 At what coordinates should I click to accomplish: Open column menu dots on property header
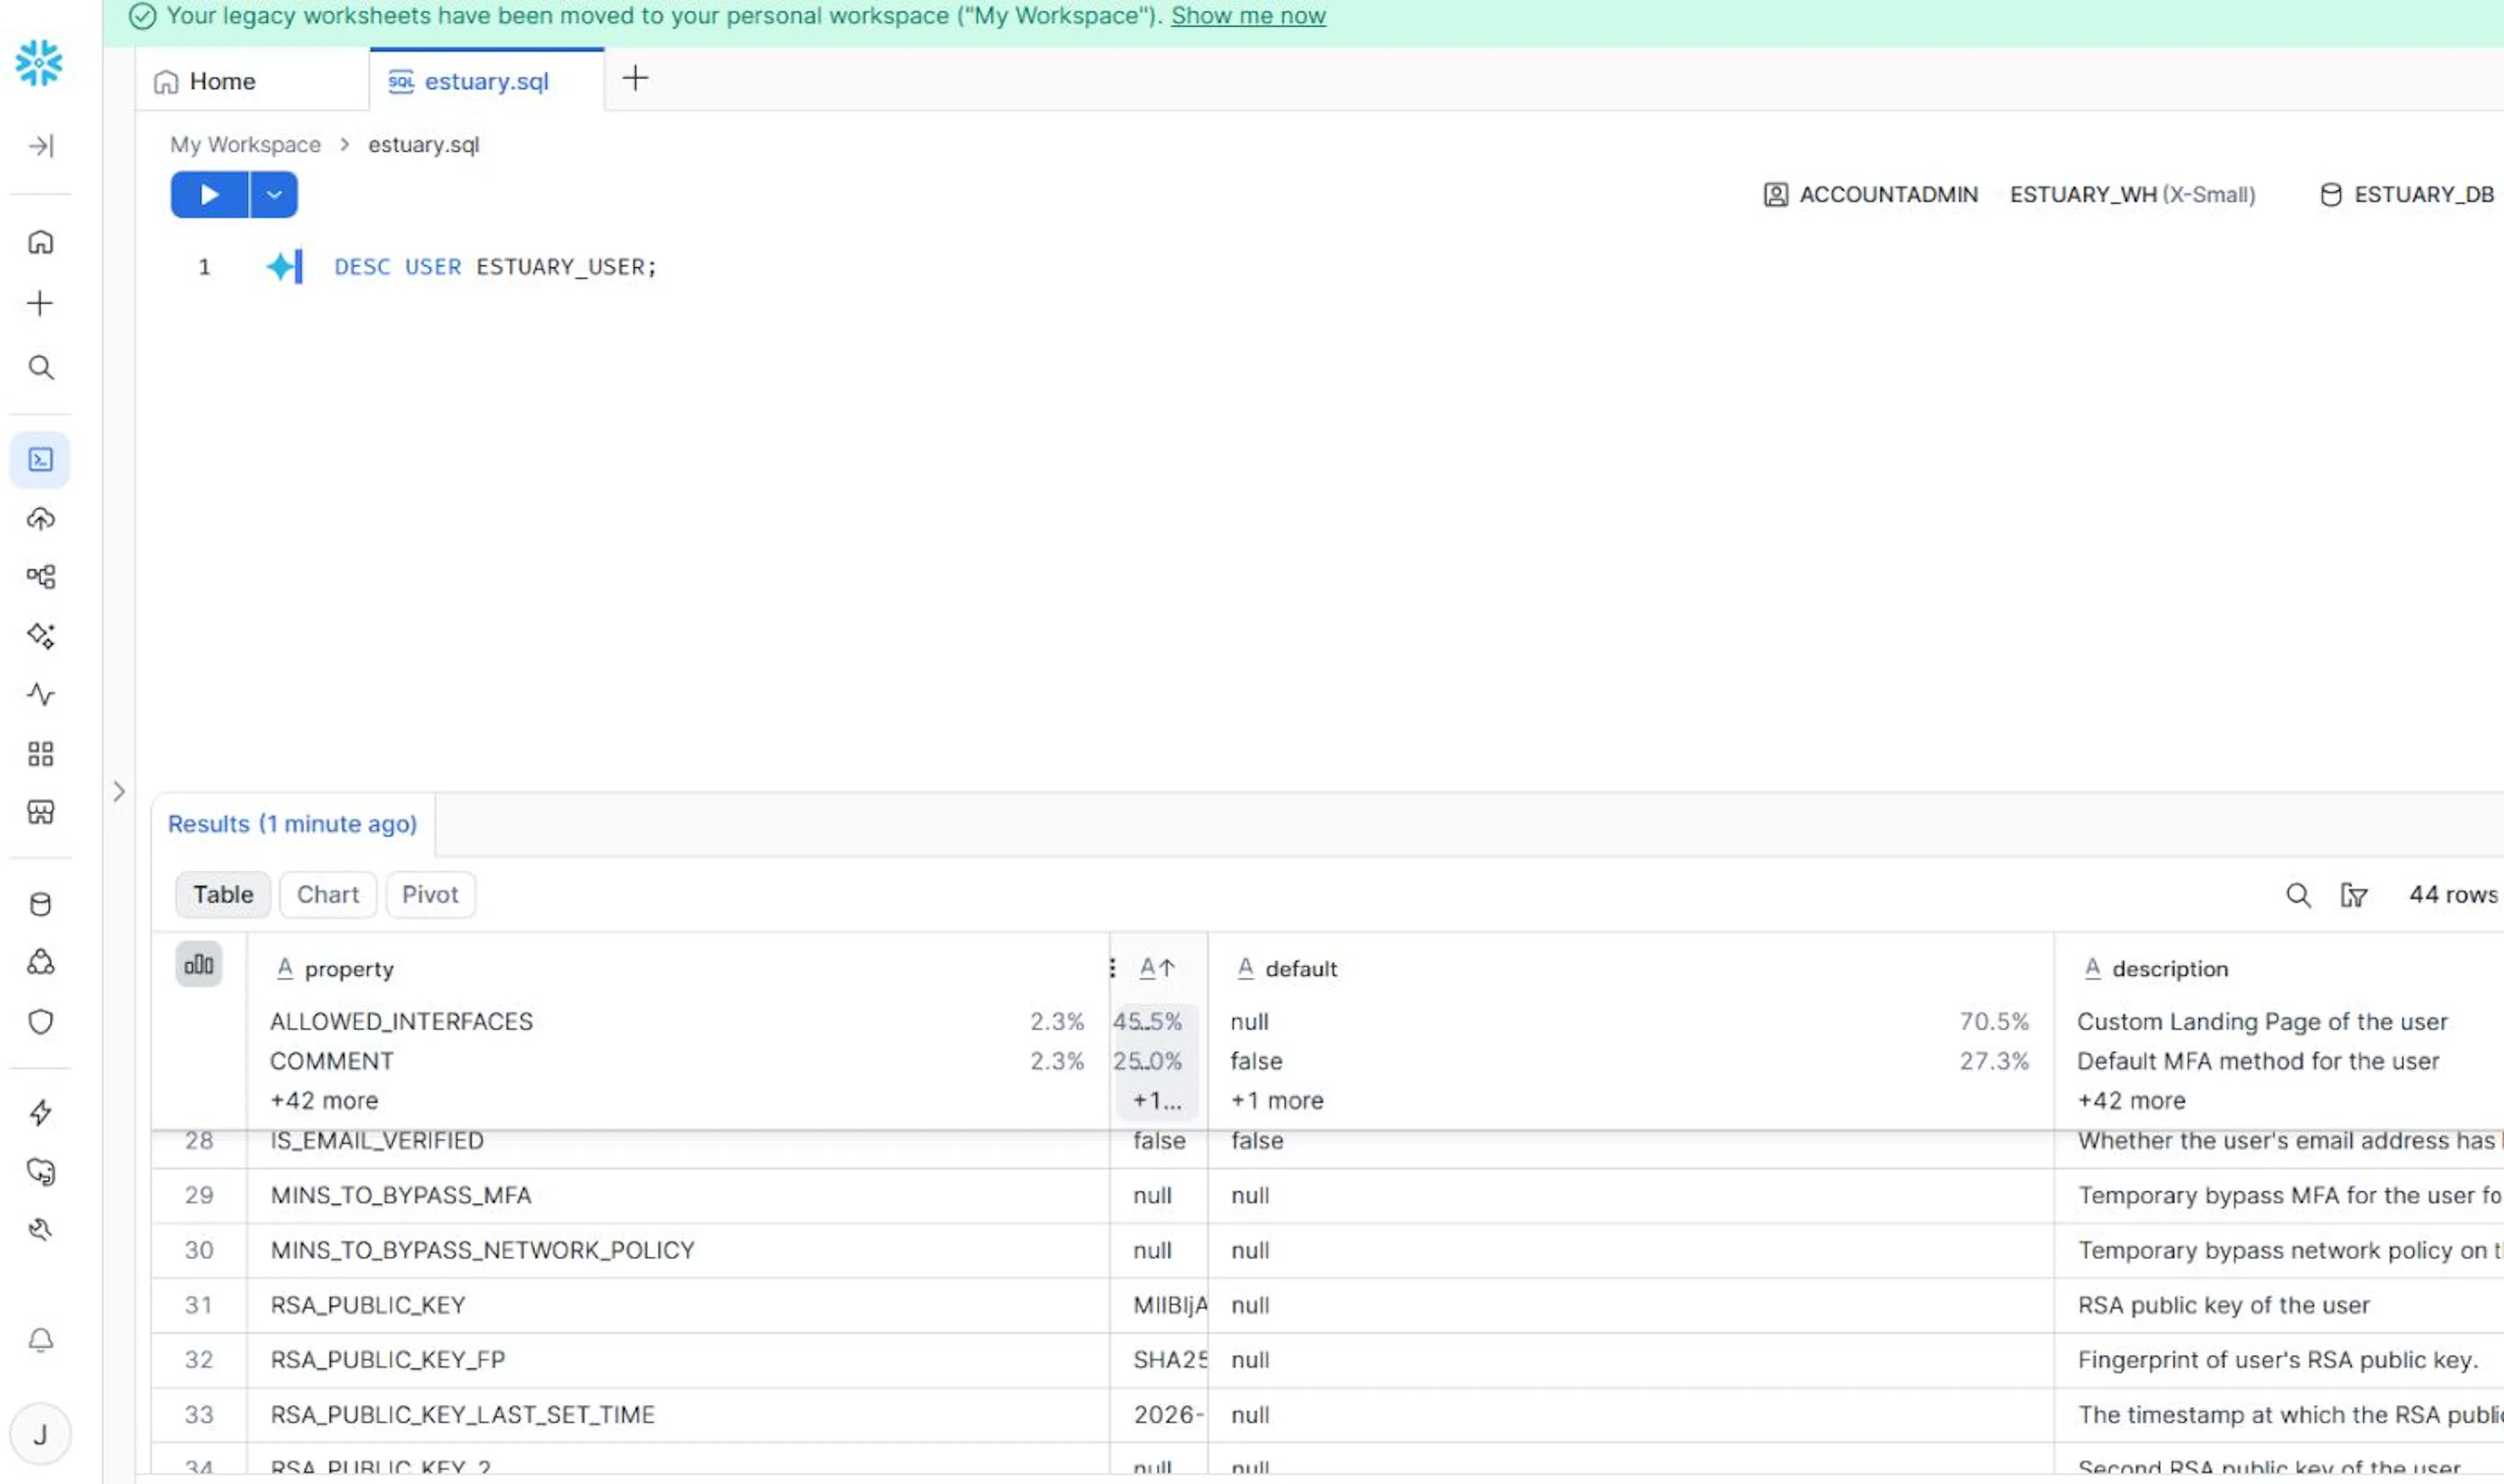coord(1111,968)
